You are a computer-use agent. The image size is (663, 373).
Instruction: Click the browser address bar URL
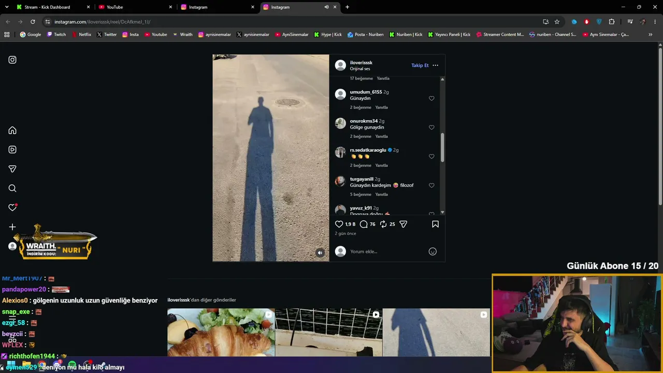tap(102, 22)
